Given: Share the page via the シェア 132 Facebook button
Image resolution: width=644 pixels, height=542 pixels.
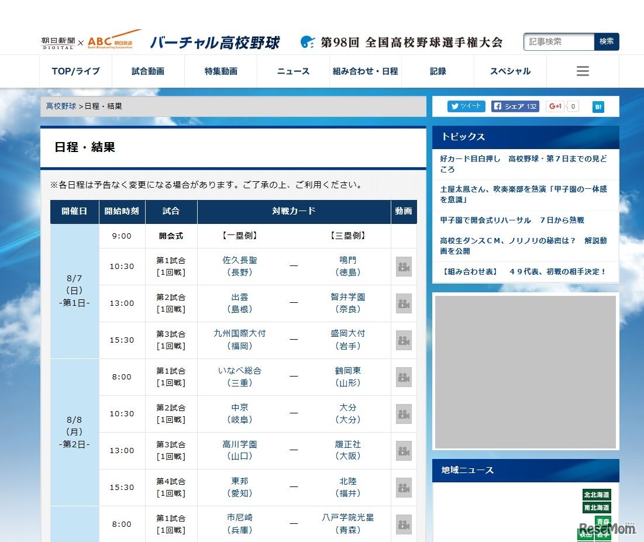Looking at the screenshot, I should point(515,106).
